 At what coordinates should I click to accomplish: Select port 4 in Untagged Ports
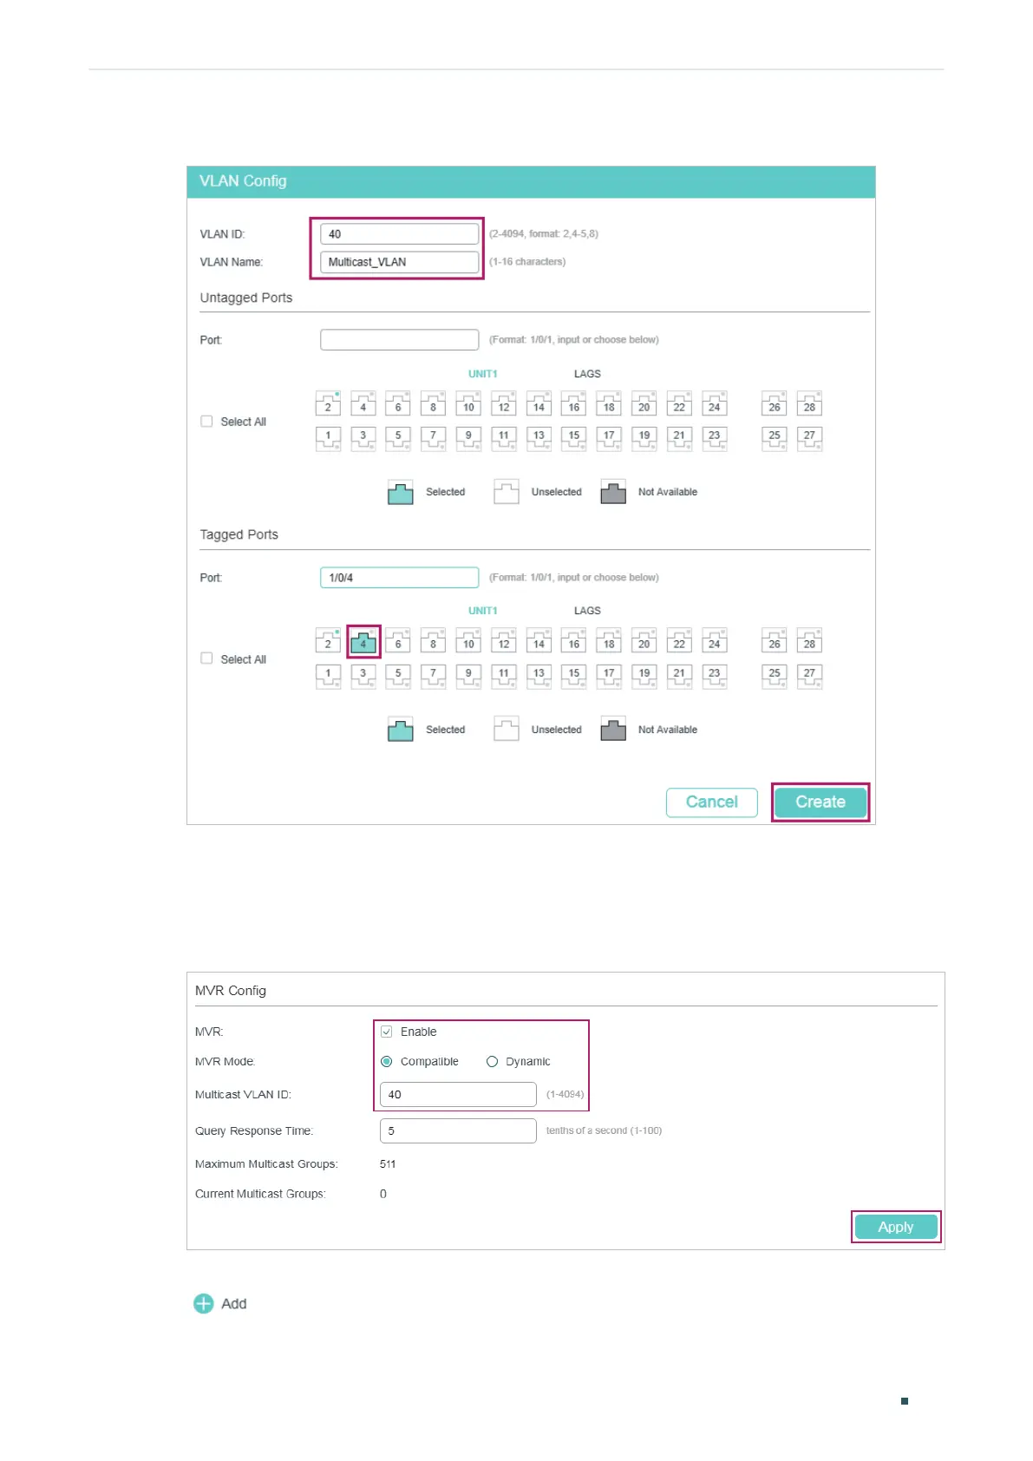(x=363, y=404)
